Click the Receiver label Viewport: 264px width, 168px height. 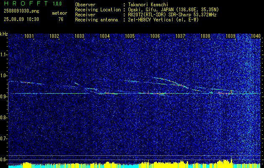(85, 15)
